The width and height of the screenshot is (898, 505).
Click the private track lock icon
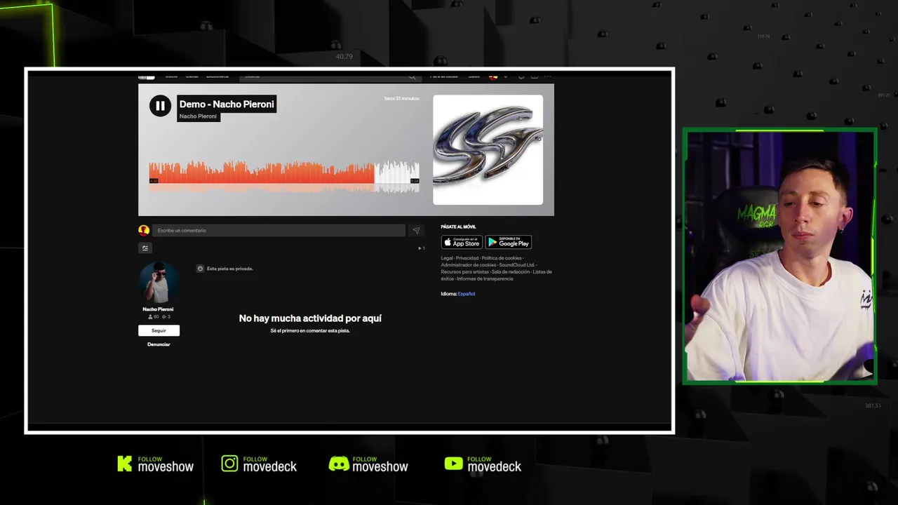pyautogui.click(x=200, y=269)
